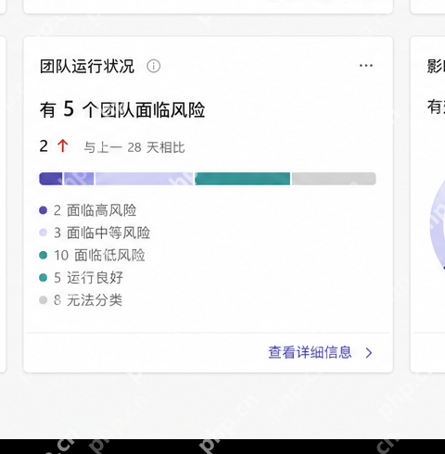Click the legend entry 3 面临中等风险
445x454 pixels.
[x=95, y=233]
